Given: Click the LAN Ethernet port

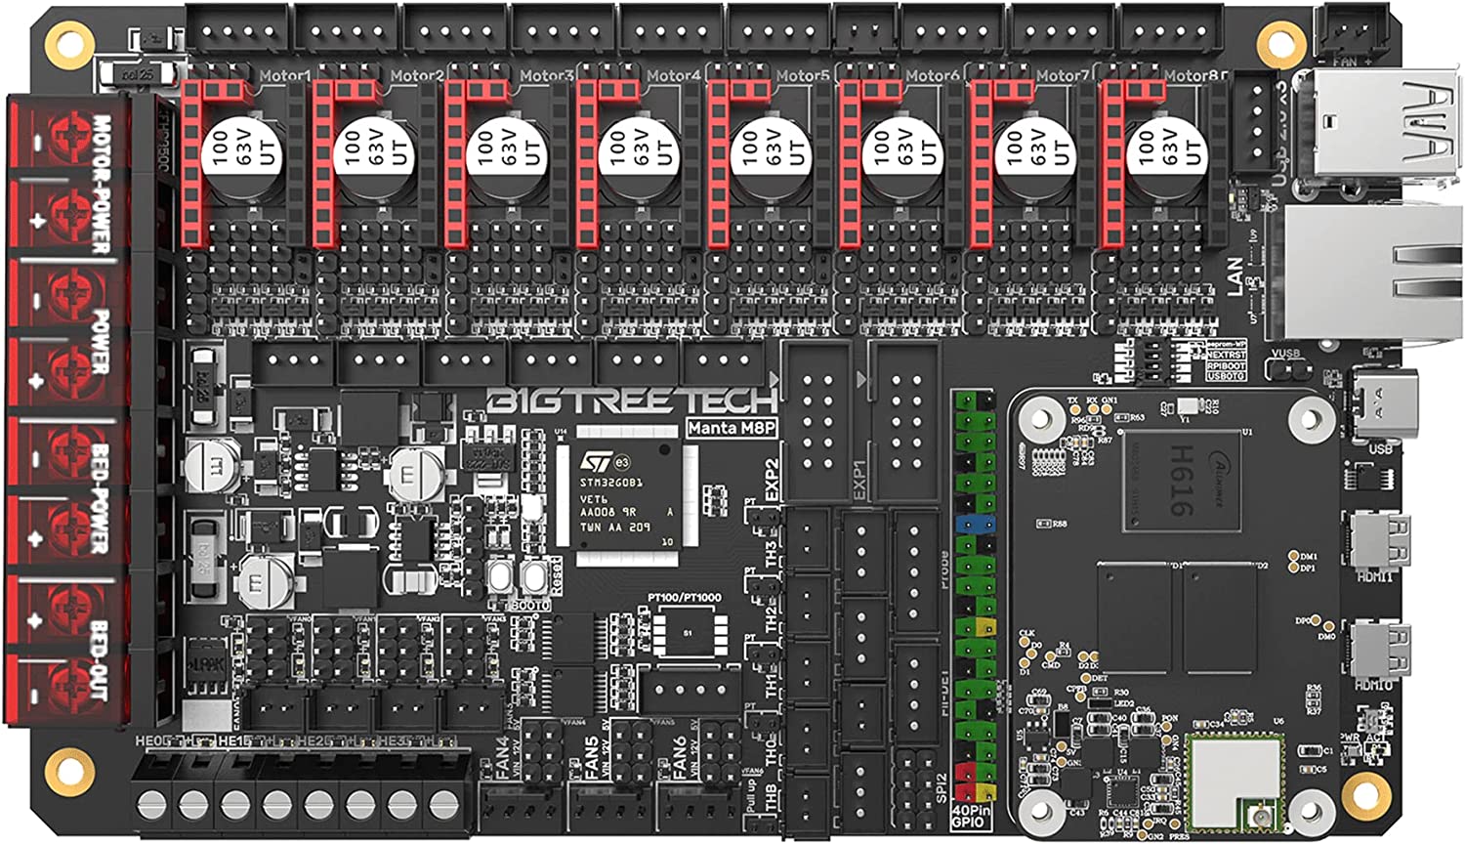Looking at the screenshot, I should click(1372, 274).
